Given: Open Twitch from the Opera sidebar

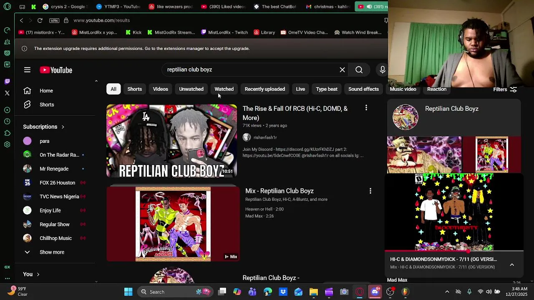Looking at the screenshot, I should point(7,81).
